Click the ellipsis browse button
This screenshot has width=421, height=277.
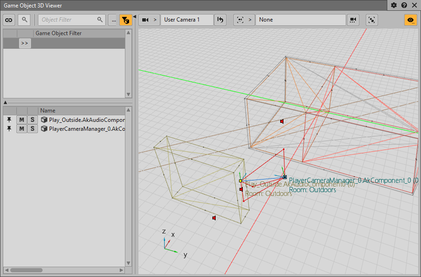point(113,20)
